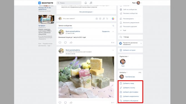Open comments on the soap photo post
This screenshot has height=104, width=186.
[66, 103]
